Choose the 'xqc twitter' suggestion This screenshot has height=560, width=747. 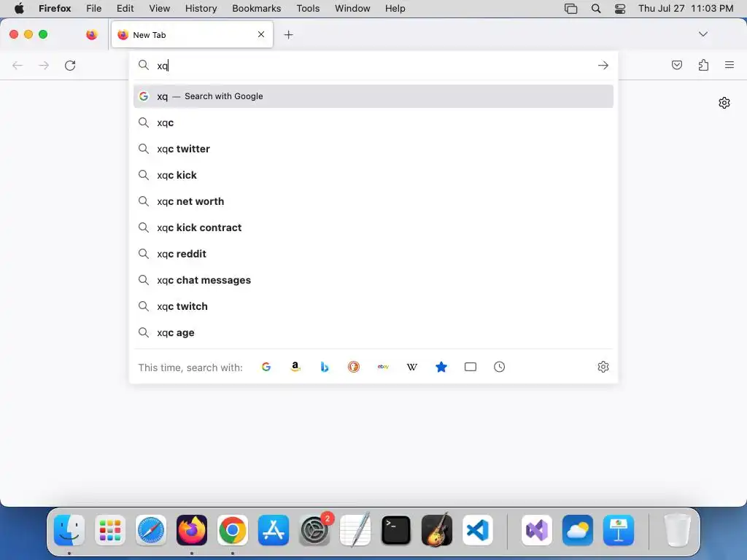(373, 149)
